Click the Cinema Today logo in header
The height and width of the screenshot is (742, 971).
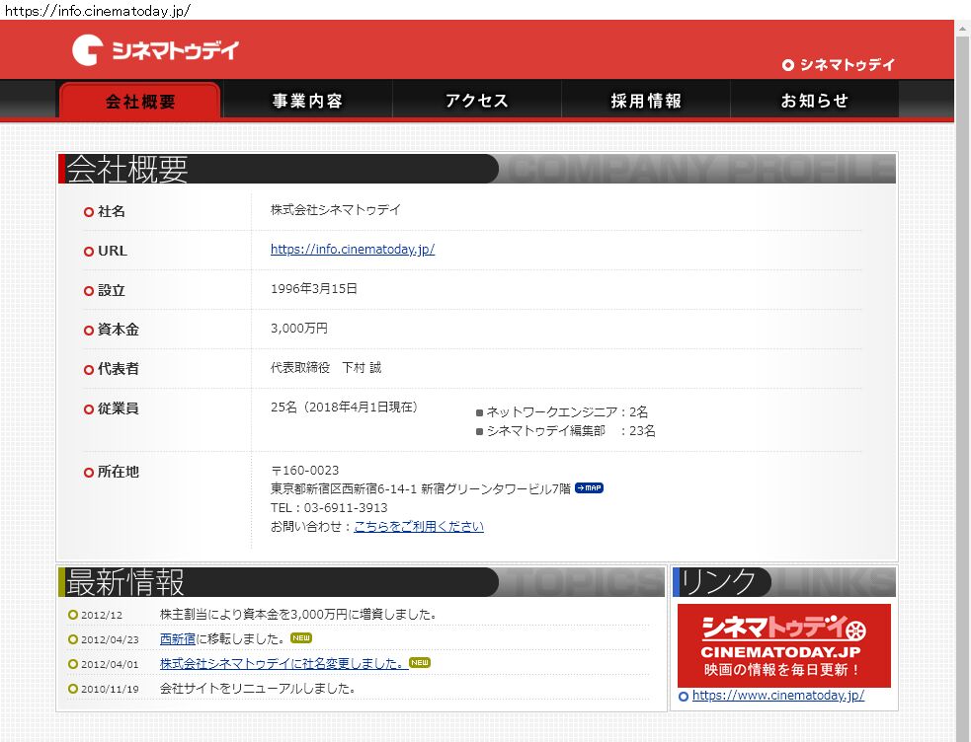point(155,50)
